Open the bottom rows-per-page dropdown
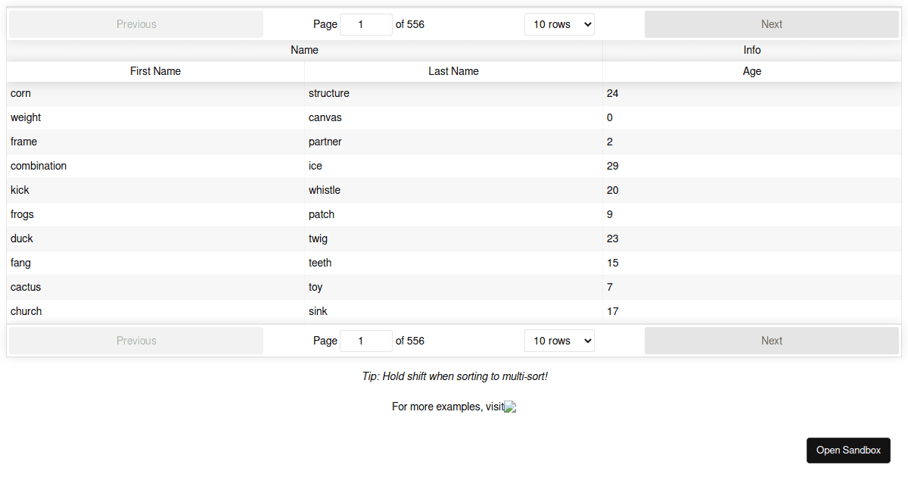The image size is (908, 477). coord(559,341)
